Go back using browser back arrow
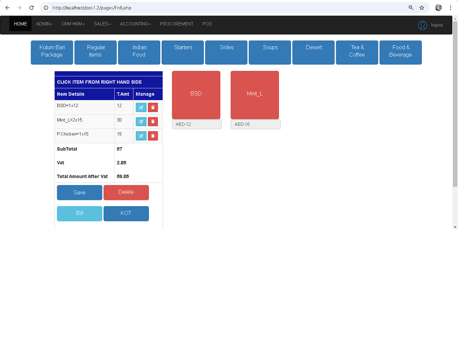This screenshot has width=458, height=343. point(8,8)
